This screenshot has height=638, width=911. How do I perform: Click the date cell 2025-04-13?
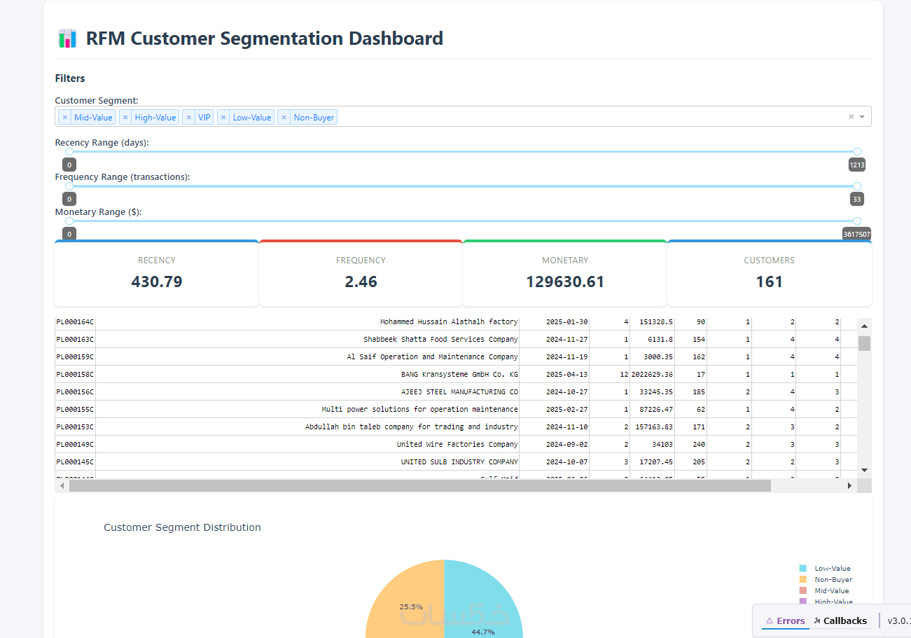[555, 374]
